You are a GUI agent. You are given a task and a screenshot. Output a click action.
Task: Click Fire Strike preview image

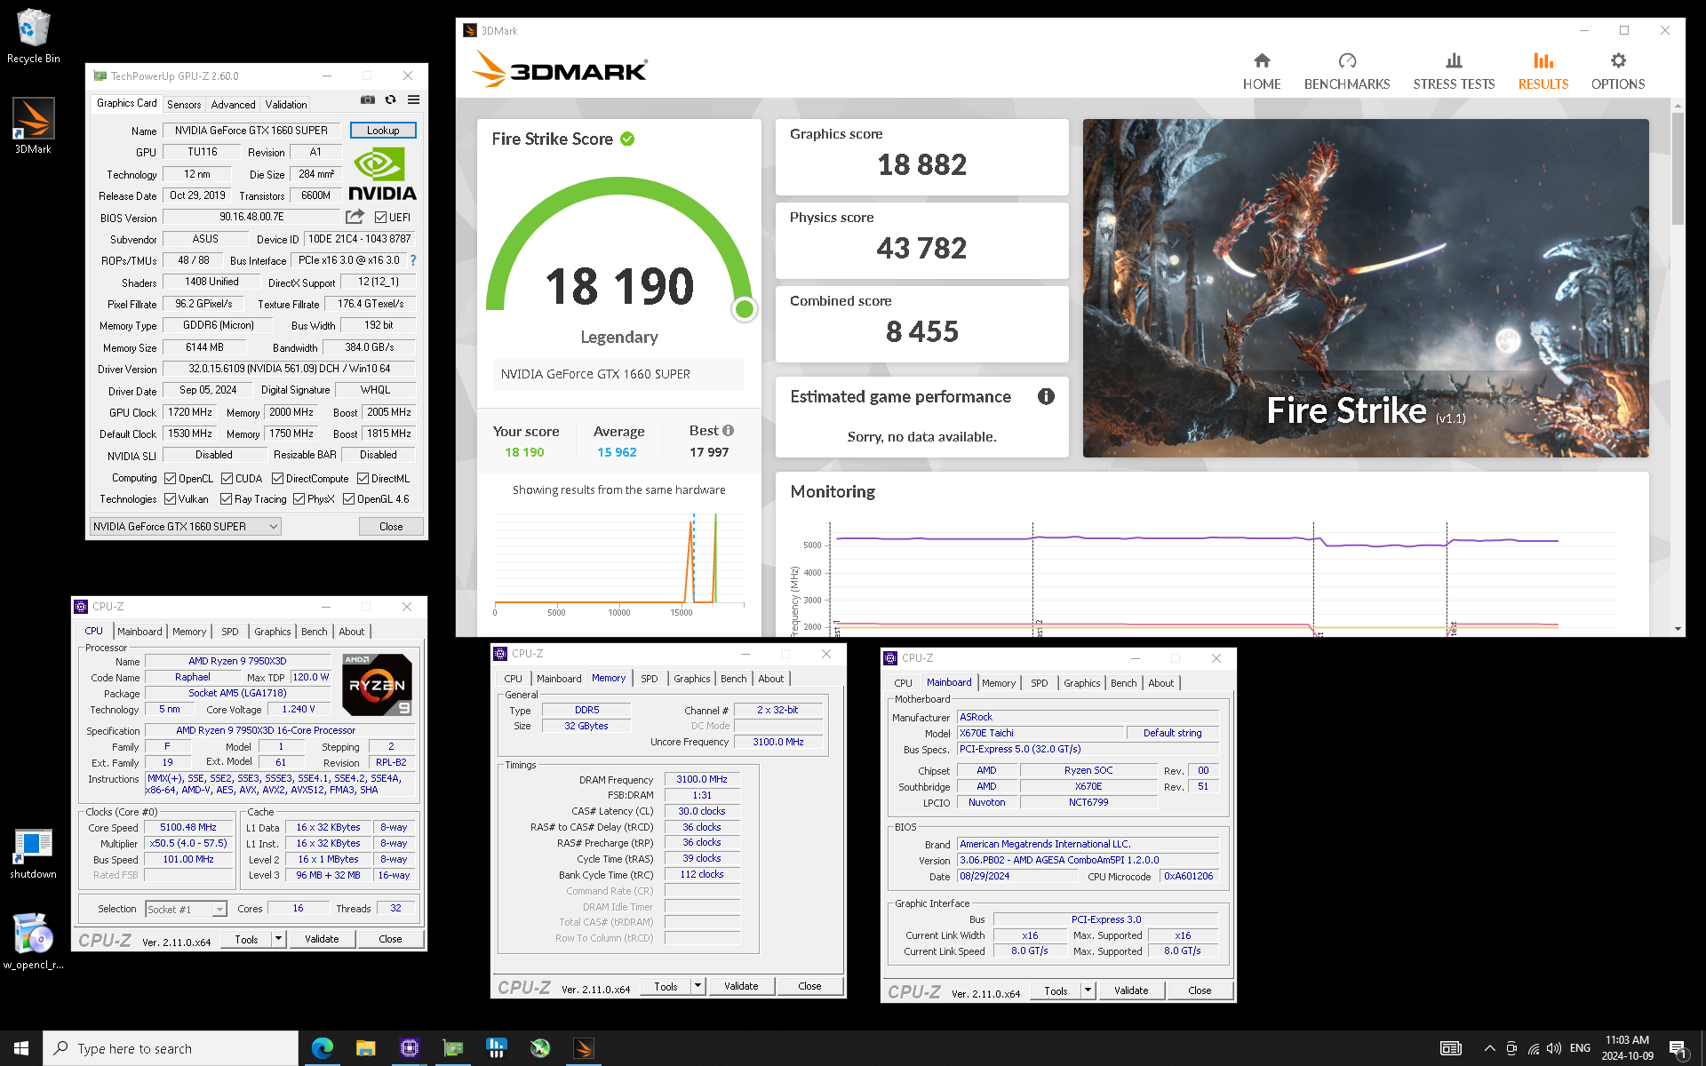(x=1366, y=288)
